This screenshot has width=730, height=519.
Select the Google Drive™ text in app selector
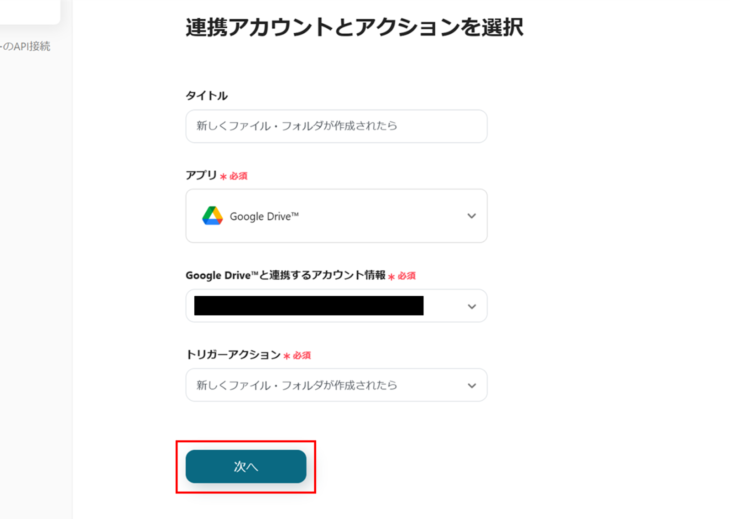pyautogui.click(x=264, y=216)
